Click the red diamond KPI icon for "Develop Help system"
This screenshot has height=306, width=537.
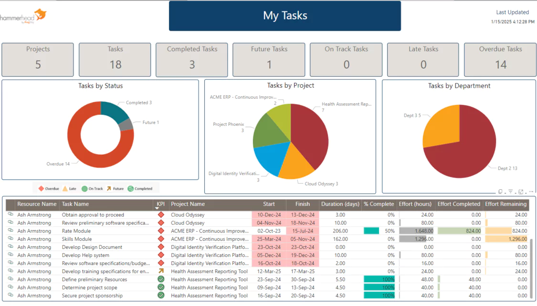click(160, 255)
